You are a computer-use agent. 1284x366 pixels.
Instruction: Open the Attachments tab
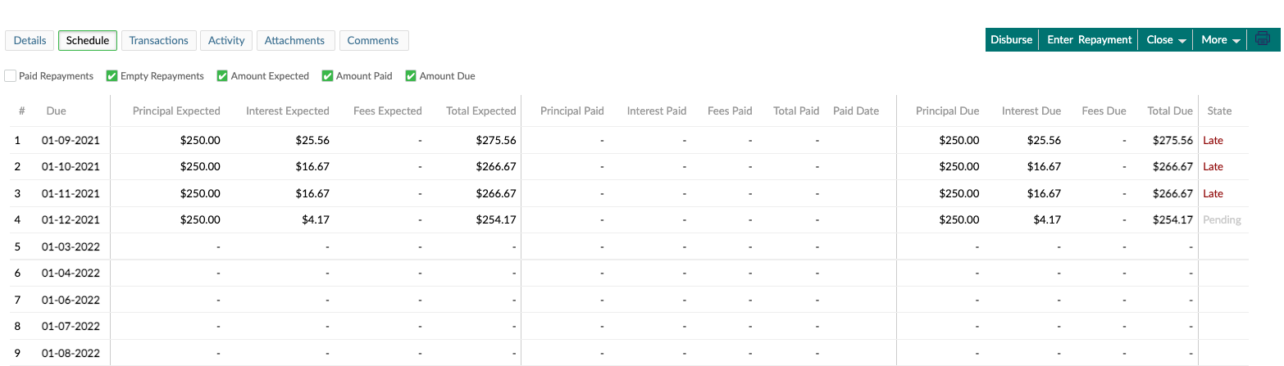[296, 40]
